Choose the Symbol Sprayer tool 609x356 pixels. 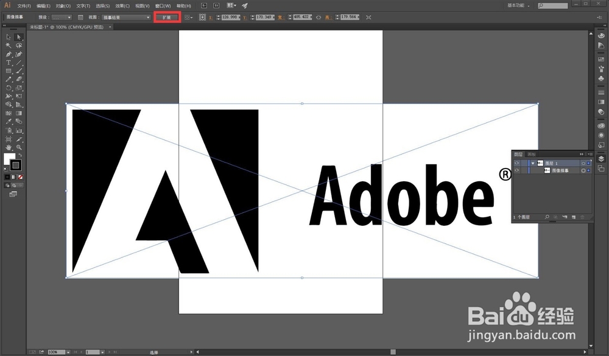(x=9, y=130)
